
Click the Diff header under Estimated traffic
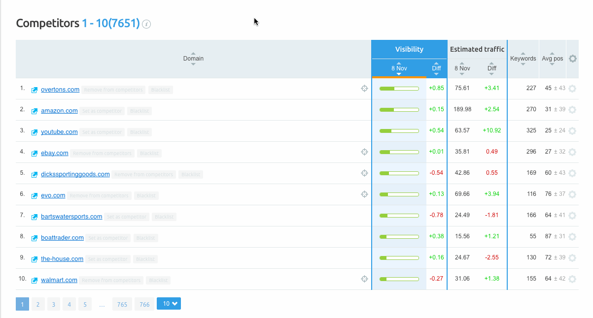pyautogui.click(x=491, y=68)
